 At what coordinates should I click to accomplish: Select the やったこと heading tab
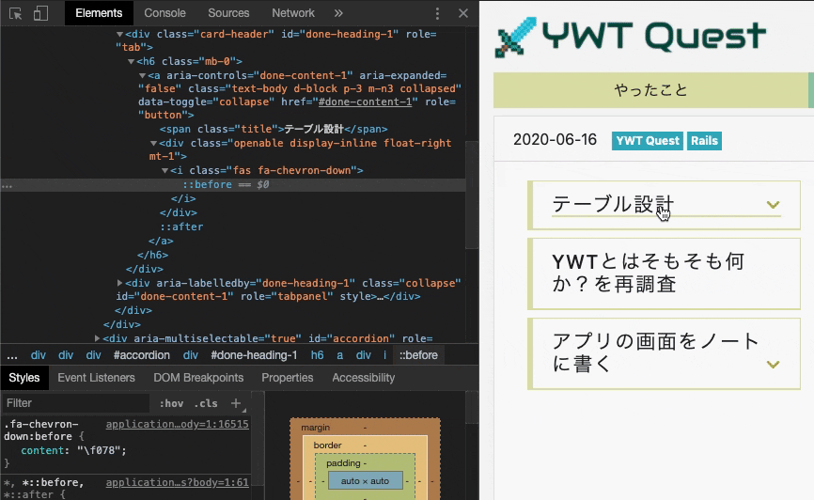click(651, 90)
